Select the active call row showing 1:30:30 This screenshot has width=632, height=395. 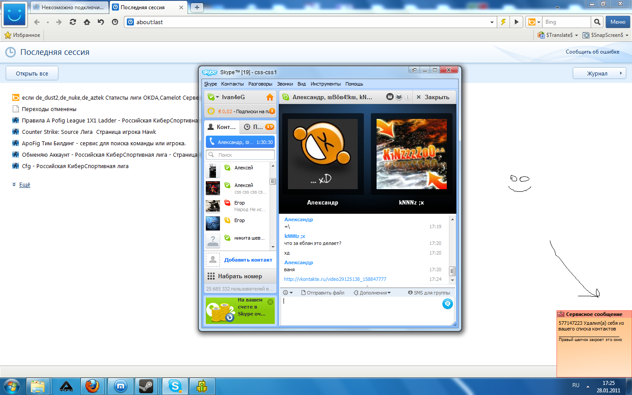241,142
